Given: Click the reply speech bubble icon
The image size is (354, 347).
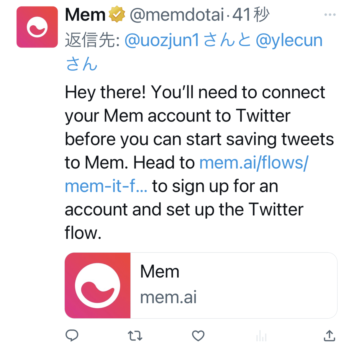Looking at the screenshot, I should 72,335.
